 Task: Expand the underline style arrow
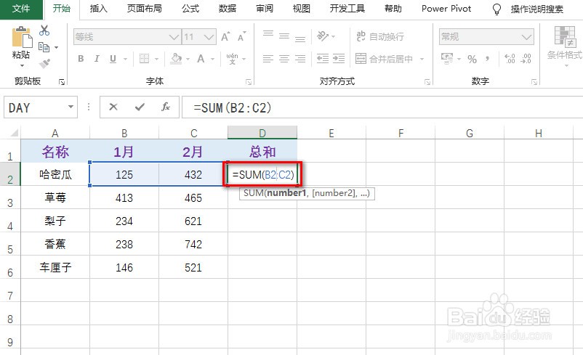tap(125, 59)
